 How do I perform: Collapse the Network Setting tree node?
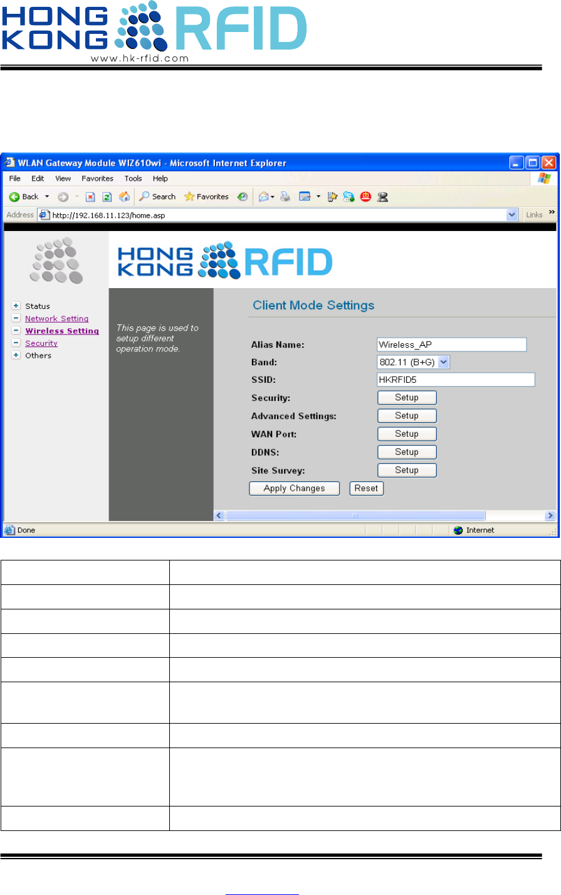16,318
